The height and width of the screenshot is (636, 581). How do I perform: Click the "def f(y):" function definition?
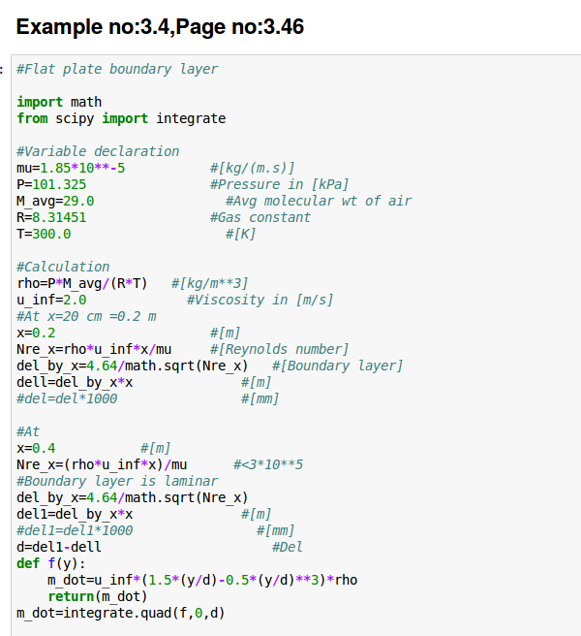[x=51, y=563]
